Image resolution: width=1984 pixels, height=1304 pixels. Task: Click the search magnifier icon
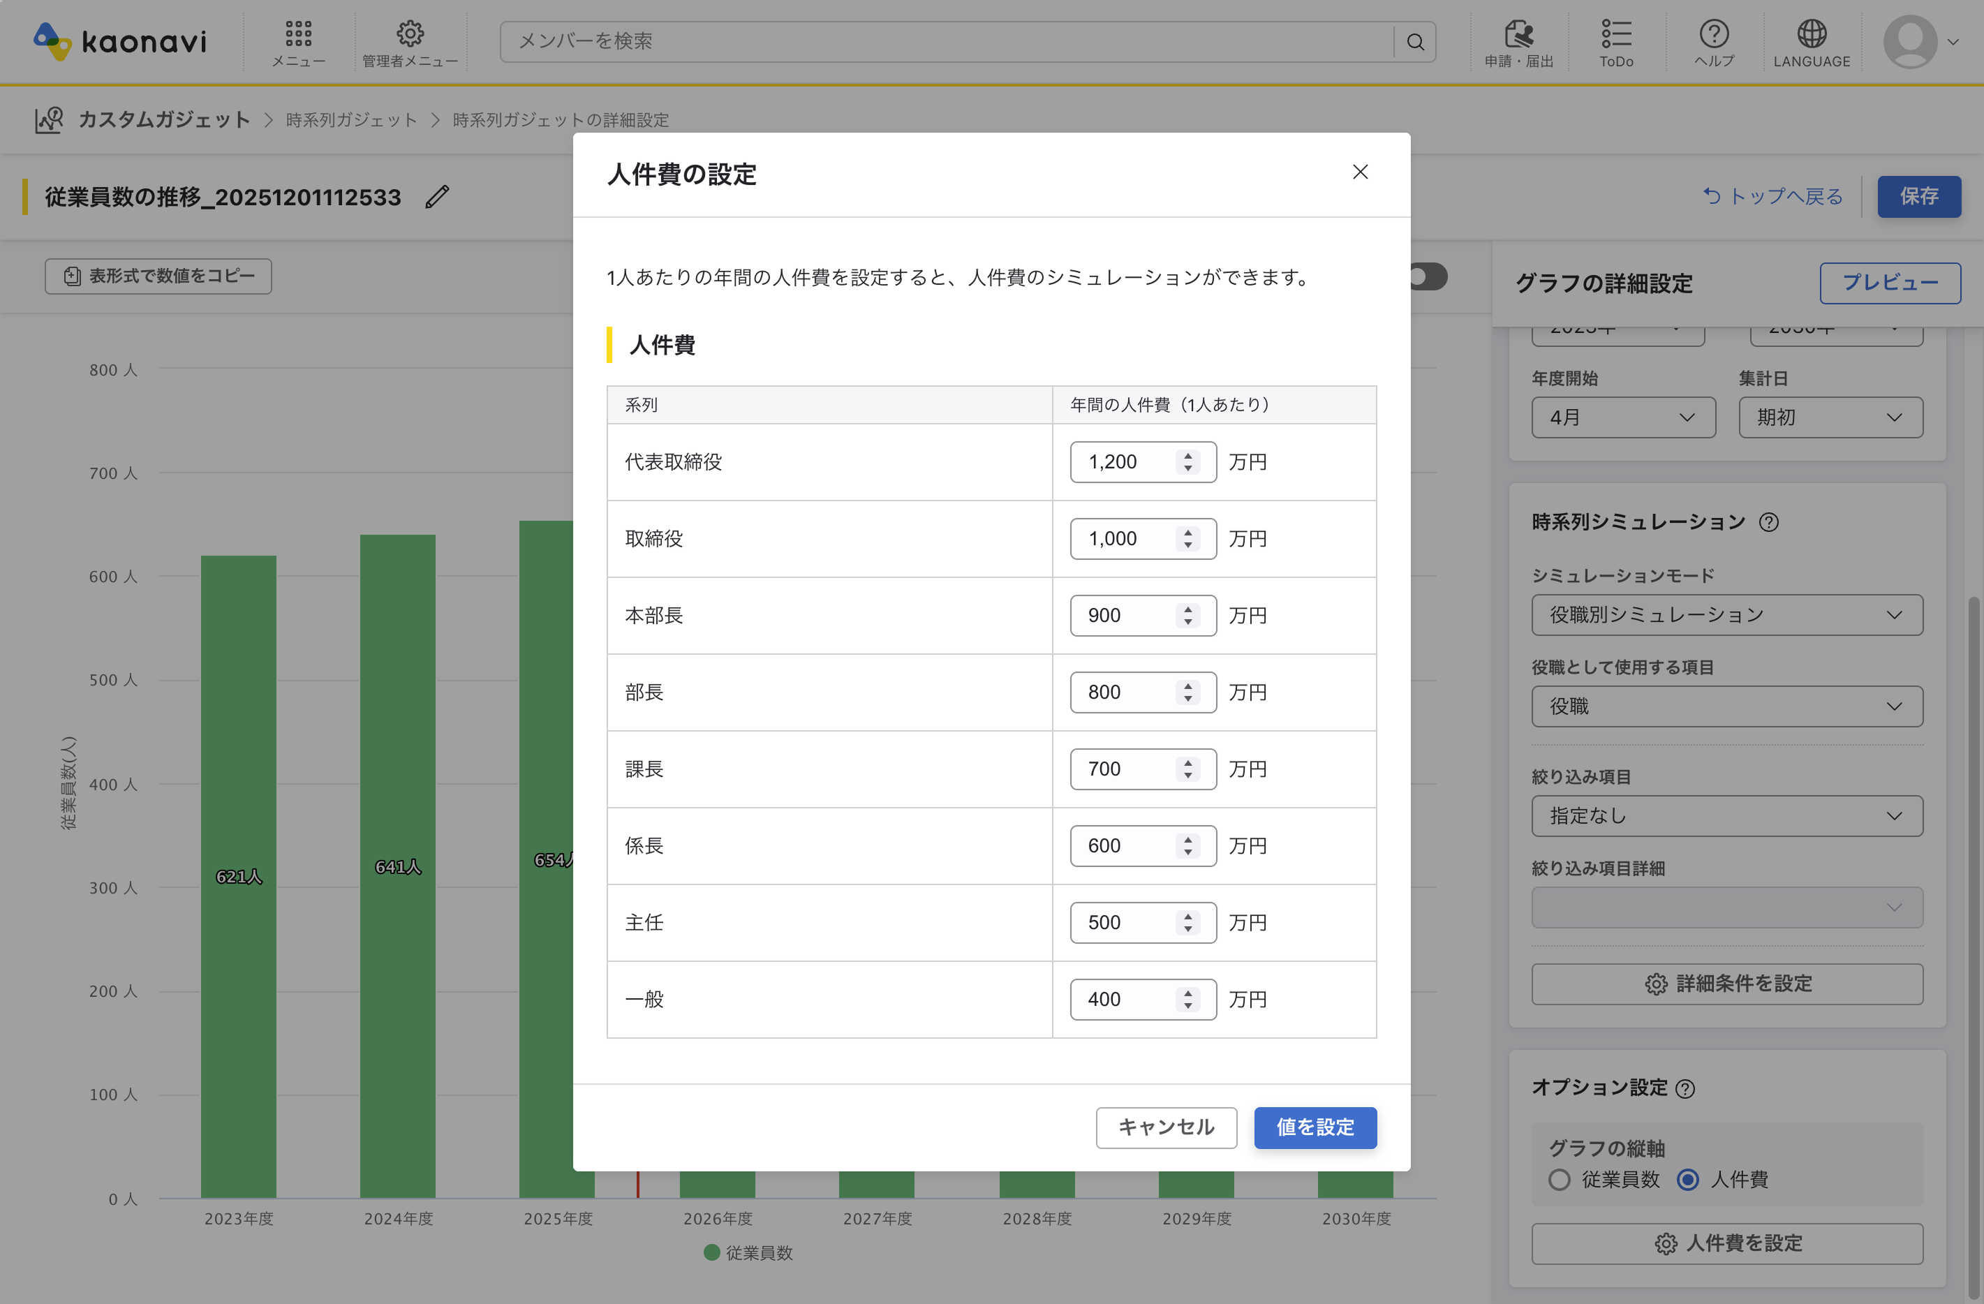point(1414,42)
